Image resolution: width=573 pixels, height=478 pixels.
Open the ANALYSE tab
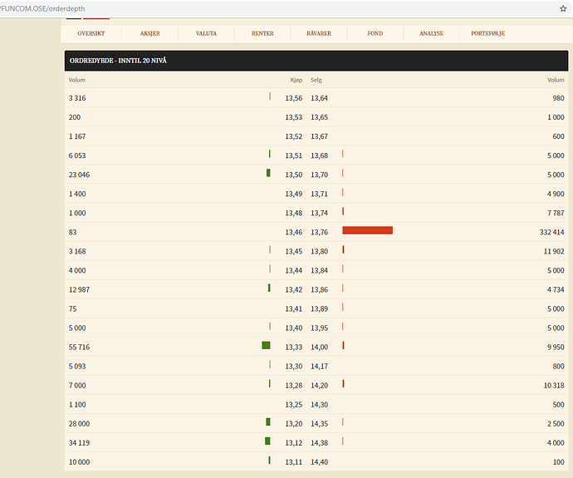click(x=431, y=33)
